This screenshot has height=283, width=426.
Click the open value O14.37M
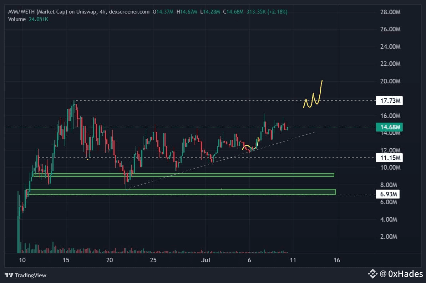(x=163, y=12)
